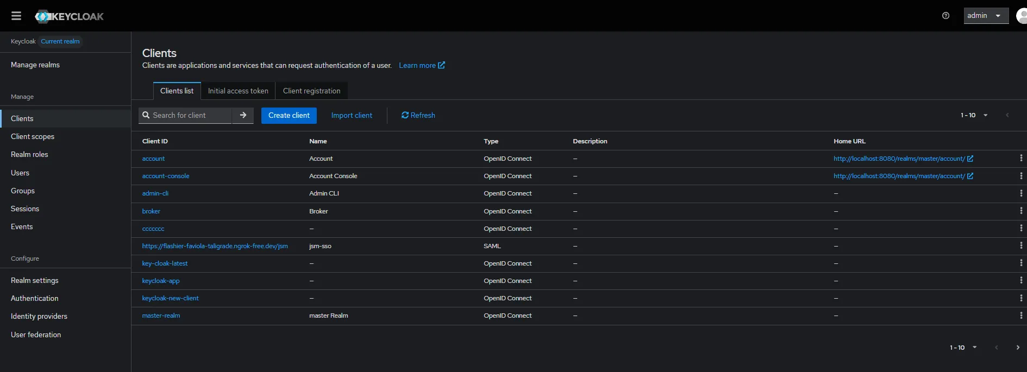Open kebab menu for keycloak-new-client row
This screenshot has height=372, width=1027.
click(1021, 298)
